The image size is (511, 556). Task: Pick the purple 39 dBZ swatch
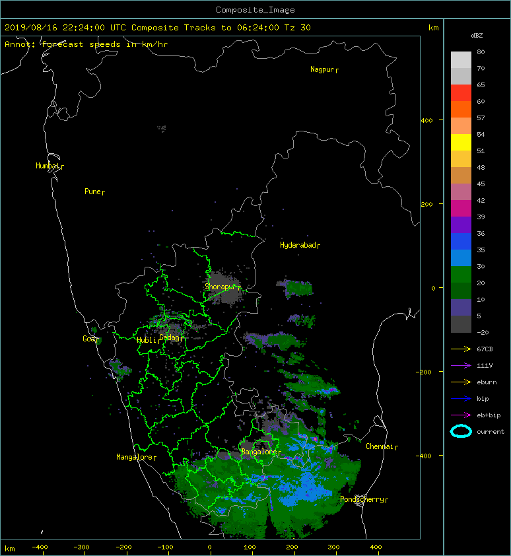[x=461, y=225]
